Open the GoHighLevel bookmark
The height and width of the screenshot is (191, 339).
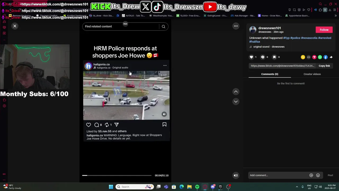pyautogui.click(x=215, y=16)
